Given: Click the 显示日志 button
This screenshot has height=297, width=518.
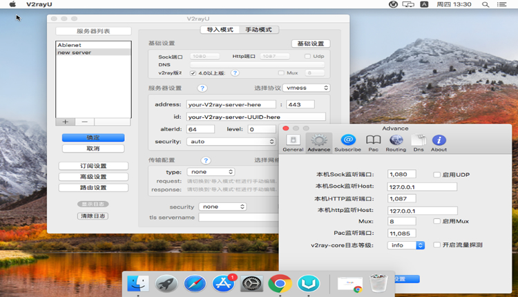Looking at the screenshot, I should (x=93, y=204).
